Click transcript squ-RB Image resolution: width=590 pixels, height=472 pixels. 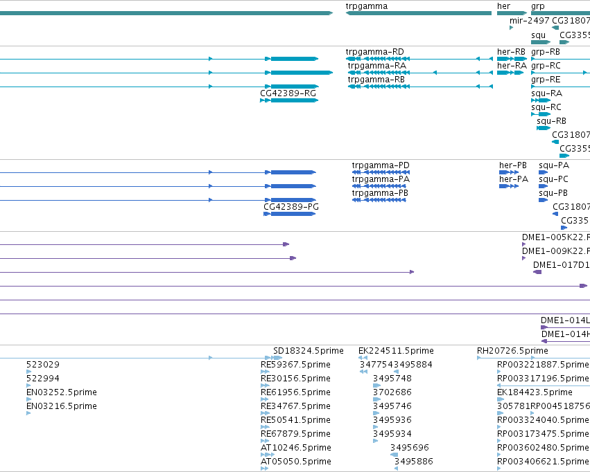pyautogui.click(x=552, y=121)
